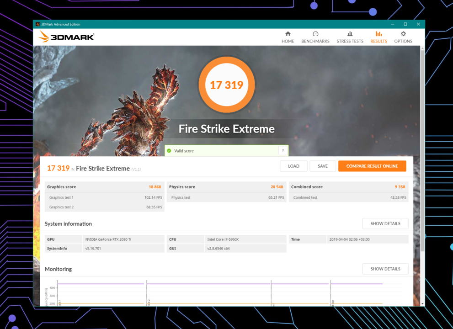
Task: Open the OPTIONS section
Action: [x=403, y=37]
